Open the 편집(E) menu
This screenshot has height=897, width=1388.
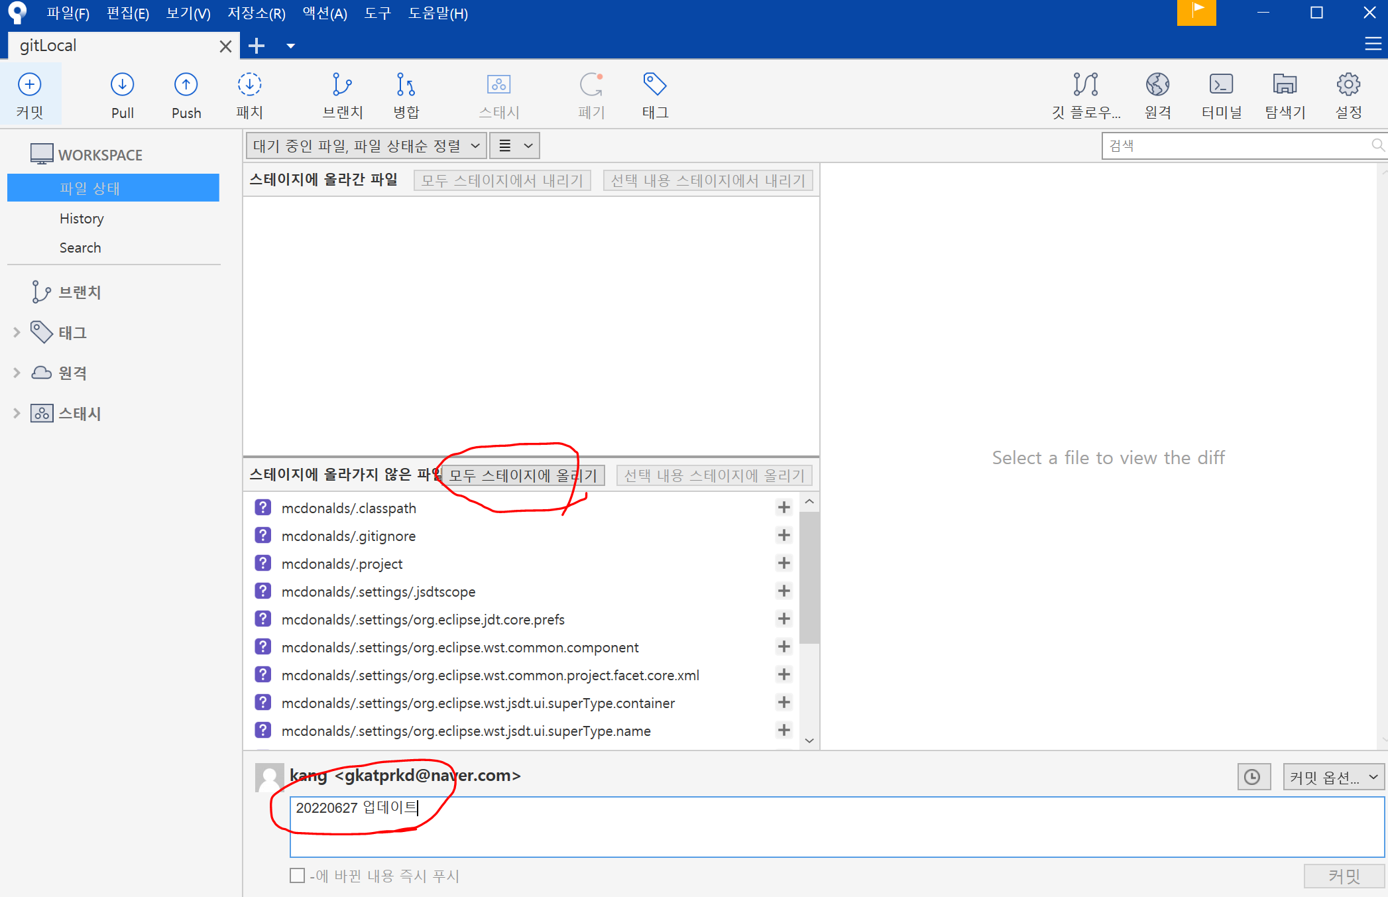[x=128, y=13]
